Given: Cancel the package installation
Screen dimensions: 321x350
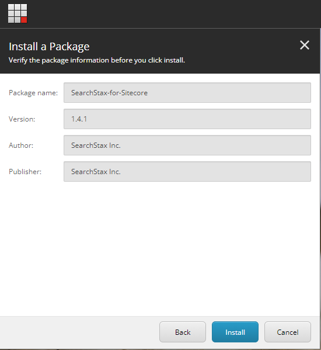Looking at the screenshot, I should pos(288,332).
